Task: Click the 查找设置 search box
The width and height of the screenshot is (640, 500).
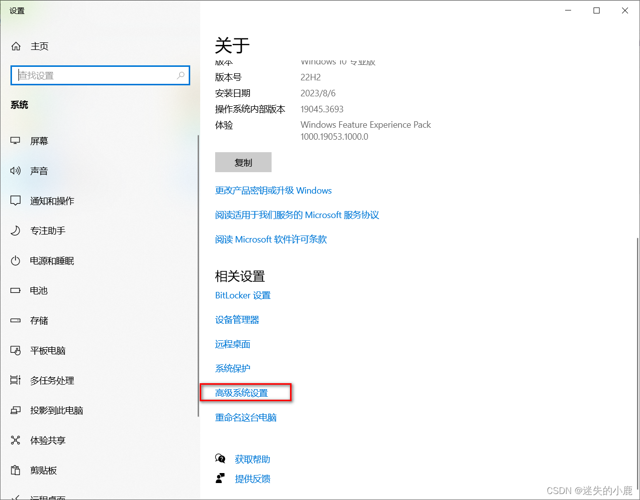Action: [x=100, y=75]
